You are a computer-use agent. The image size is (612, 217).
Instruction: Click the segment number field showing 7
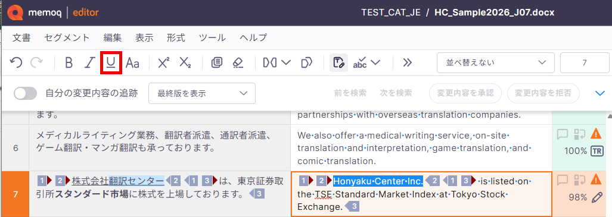(584, 62)
